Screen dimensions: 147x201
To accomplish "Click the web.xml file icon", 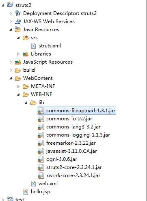I will pos(33,184).
